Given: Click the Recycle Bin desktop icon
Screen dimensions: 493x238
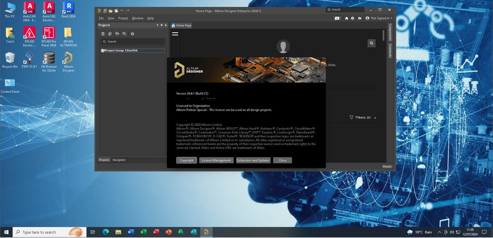Looking at the screenshot, I should tap(10, 60).
